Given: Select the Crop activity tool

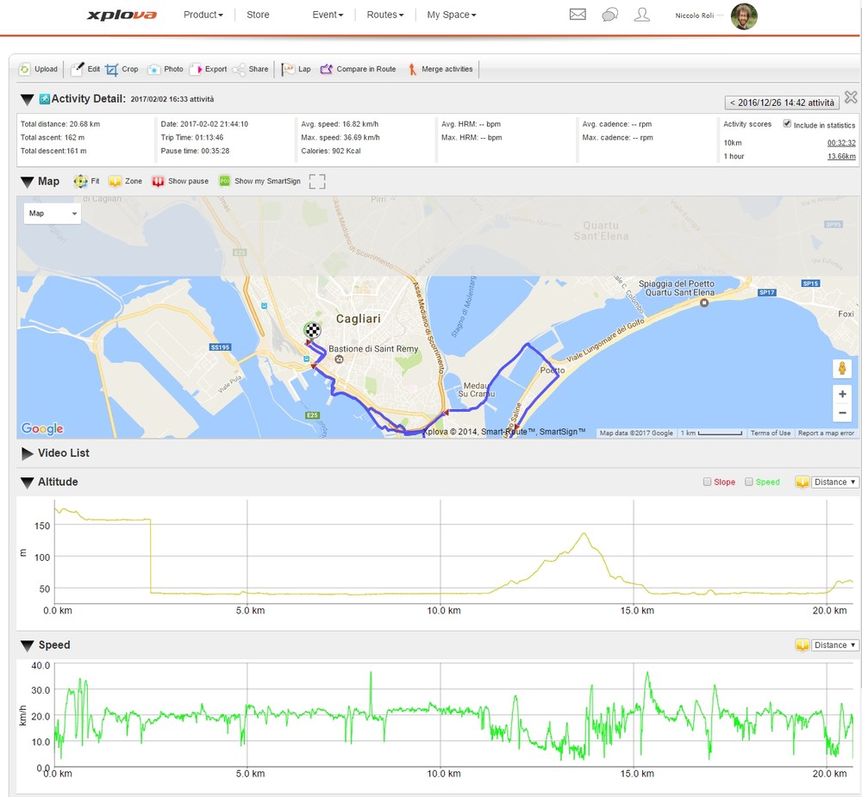Looking at the screenshot, I should pyautogui.click(x=111, y=69).
